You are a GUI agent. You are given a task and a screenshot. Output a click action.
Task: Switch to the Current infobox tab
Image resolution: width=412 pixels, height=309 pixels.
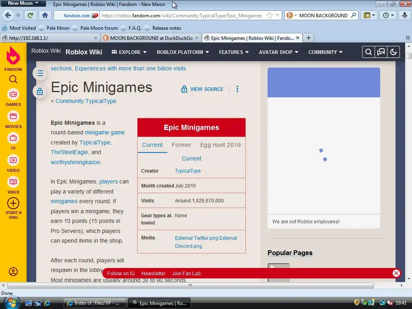point(152,145)
